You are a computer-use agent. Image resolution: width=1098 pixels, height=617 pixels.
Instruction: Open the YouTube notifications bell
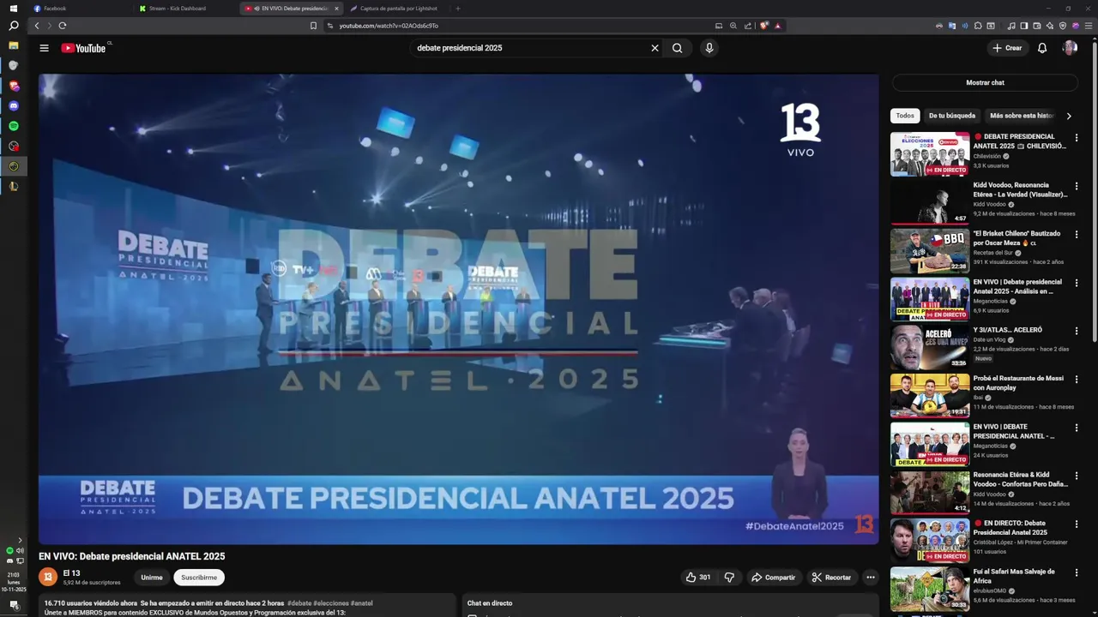(1042, 48)
